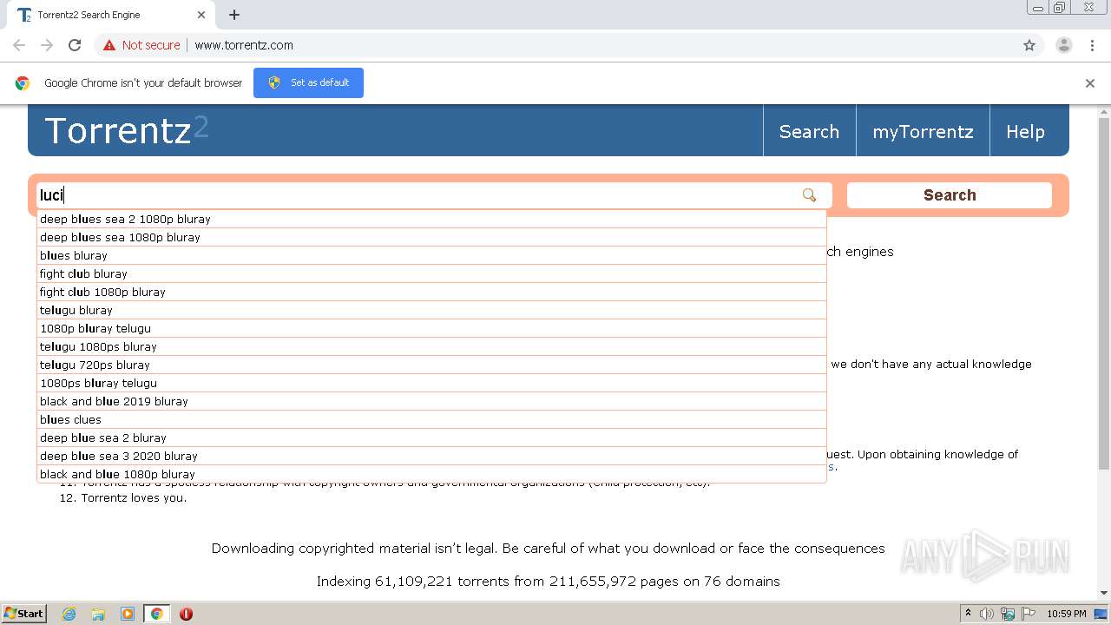The image size is (1111, 625).
Task: Open Windows Media Player from taskbar
Action: [x=128, y=614]
